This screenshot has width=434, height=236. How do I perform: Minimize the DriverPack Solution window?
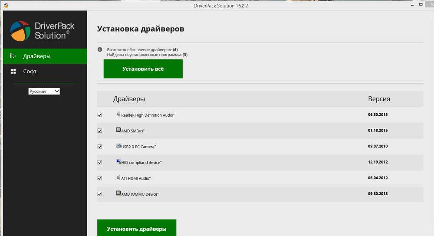click(412, 5)
